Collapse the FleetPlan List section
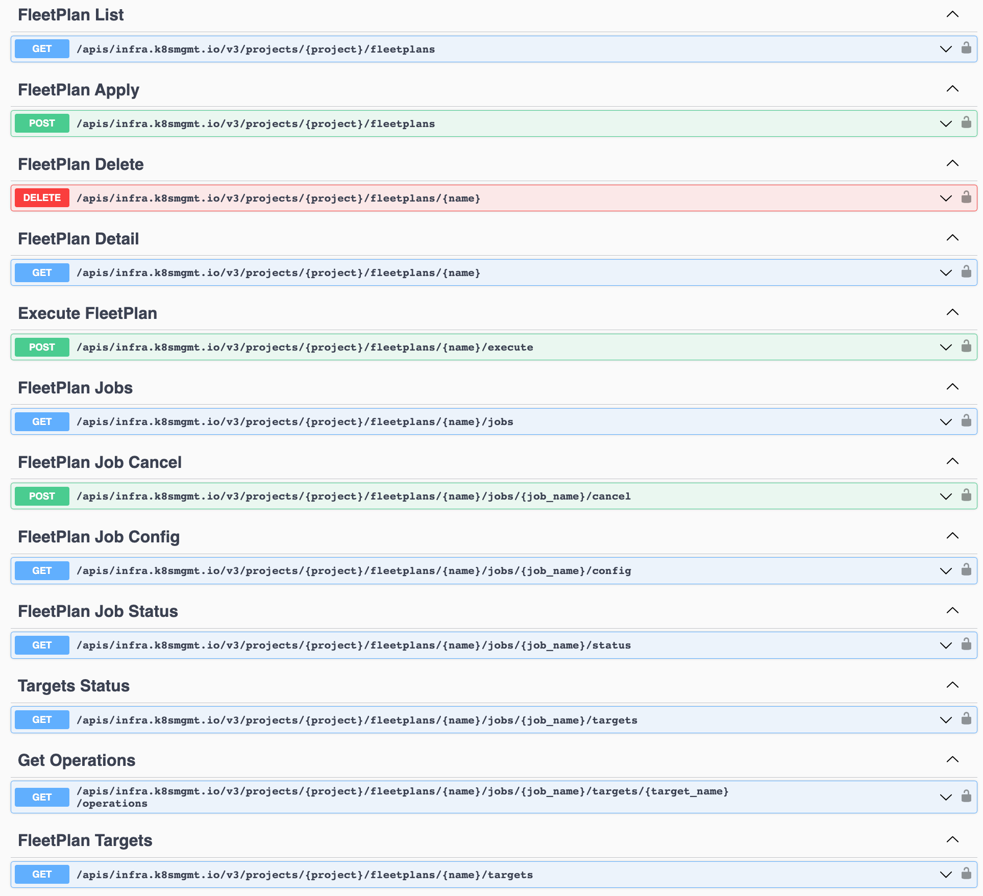This screenshot has height=896, width=983. (952, 14)
